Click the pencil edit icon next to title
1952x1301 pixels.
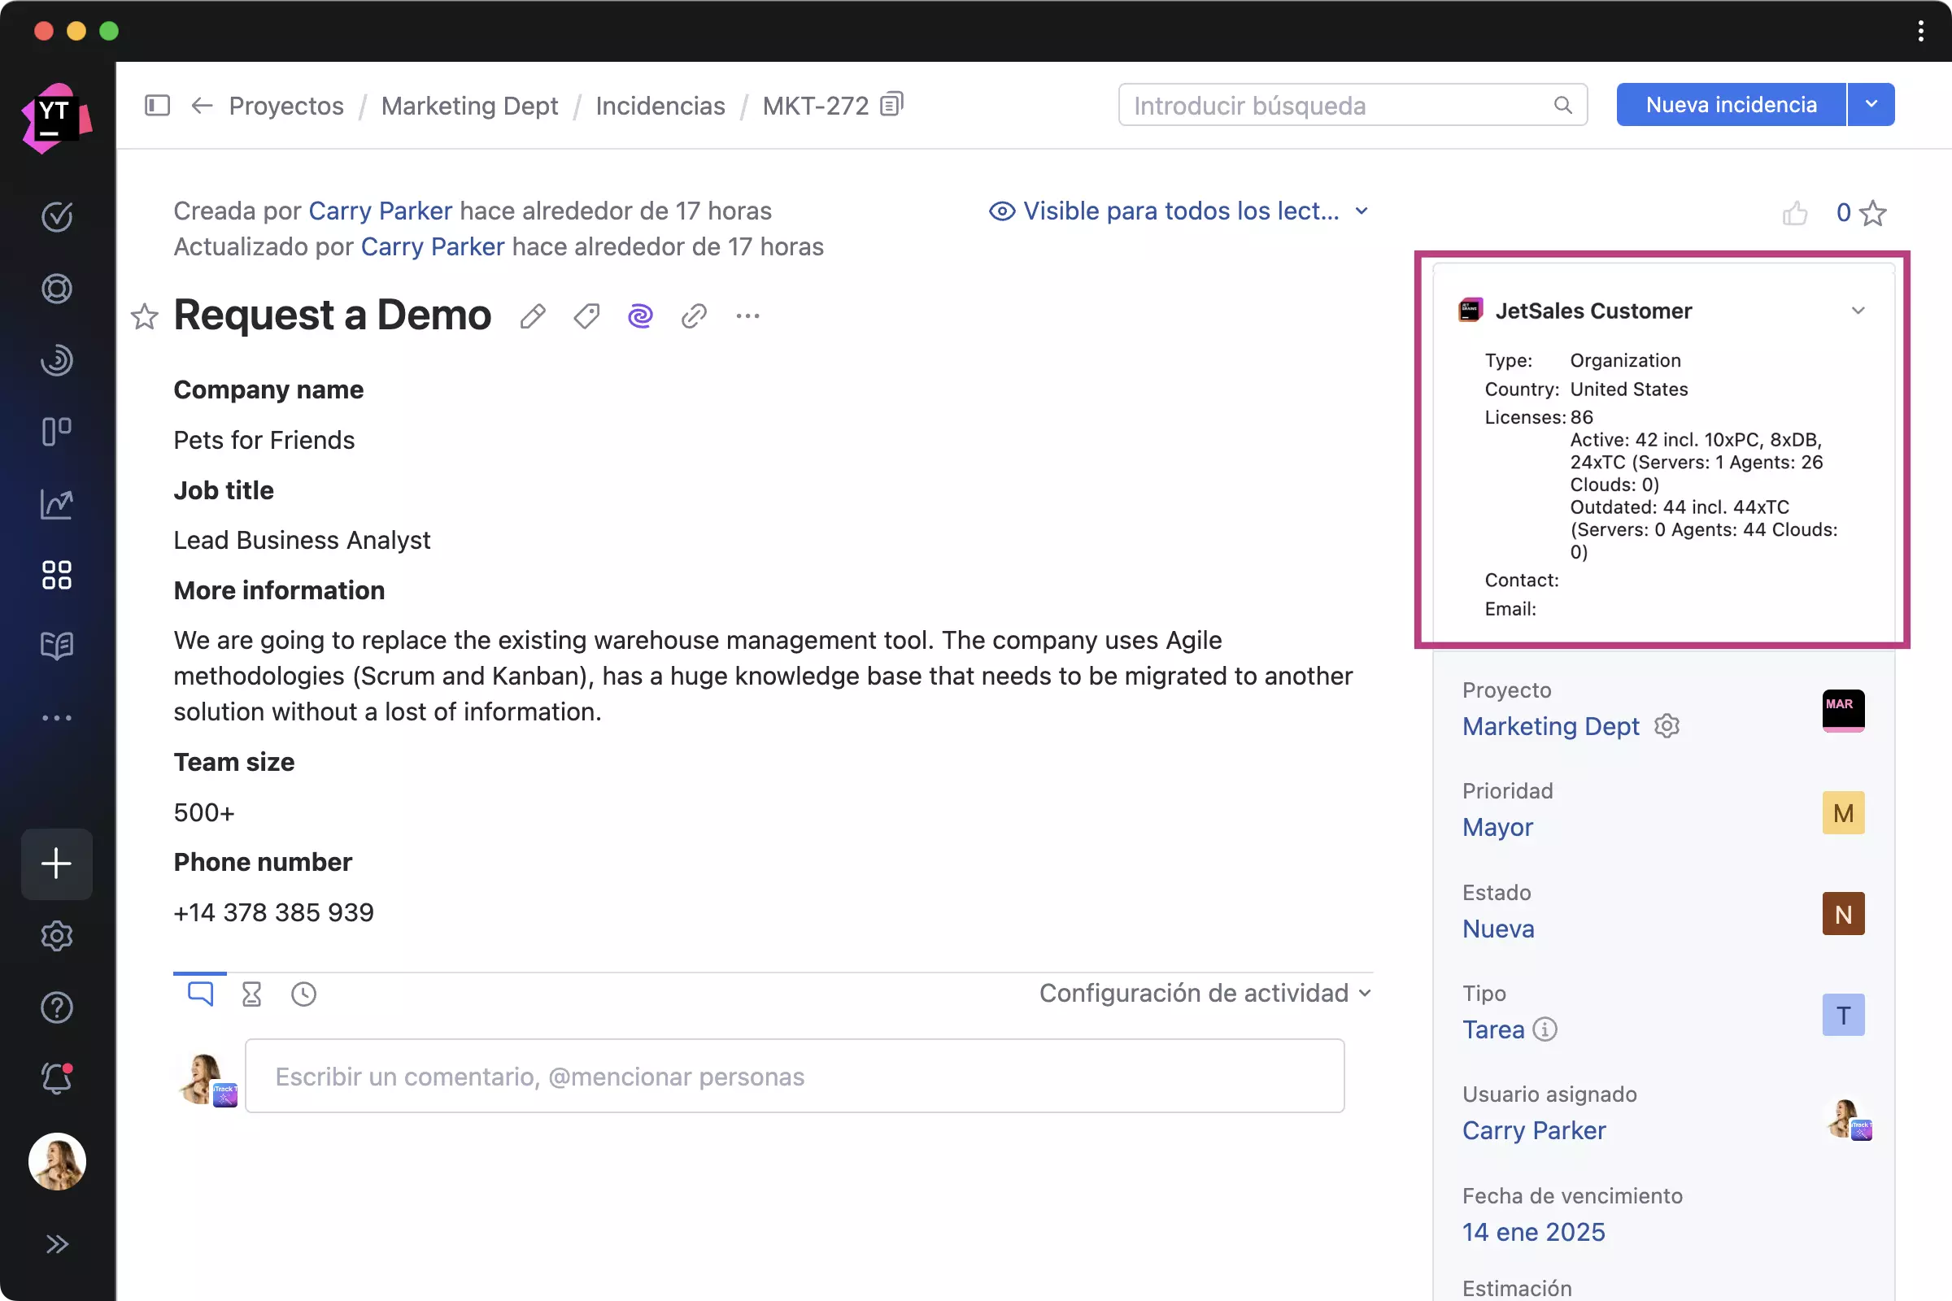533,316
